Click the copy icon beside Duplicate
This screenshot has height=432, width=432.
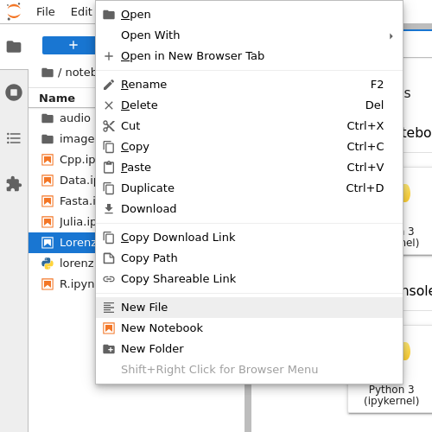pyautogui.click(x=109, y=188)
